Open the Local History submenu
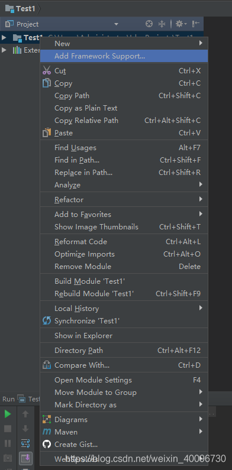Screen dimensions: 232x470 coord(124,309)
